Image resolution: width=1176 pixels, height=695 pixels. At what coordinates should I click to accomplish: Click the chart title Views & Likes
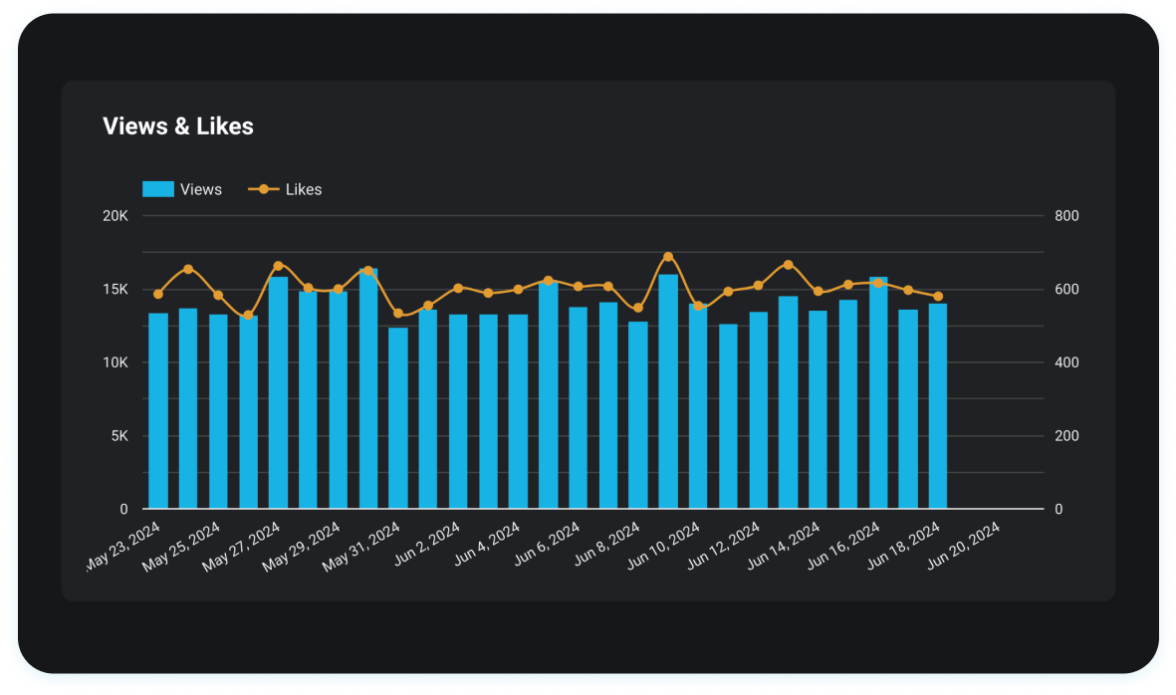coord(178,126)
